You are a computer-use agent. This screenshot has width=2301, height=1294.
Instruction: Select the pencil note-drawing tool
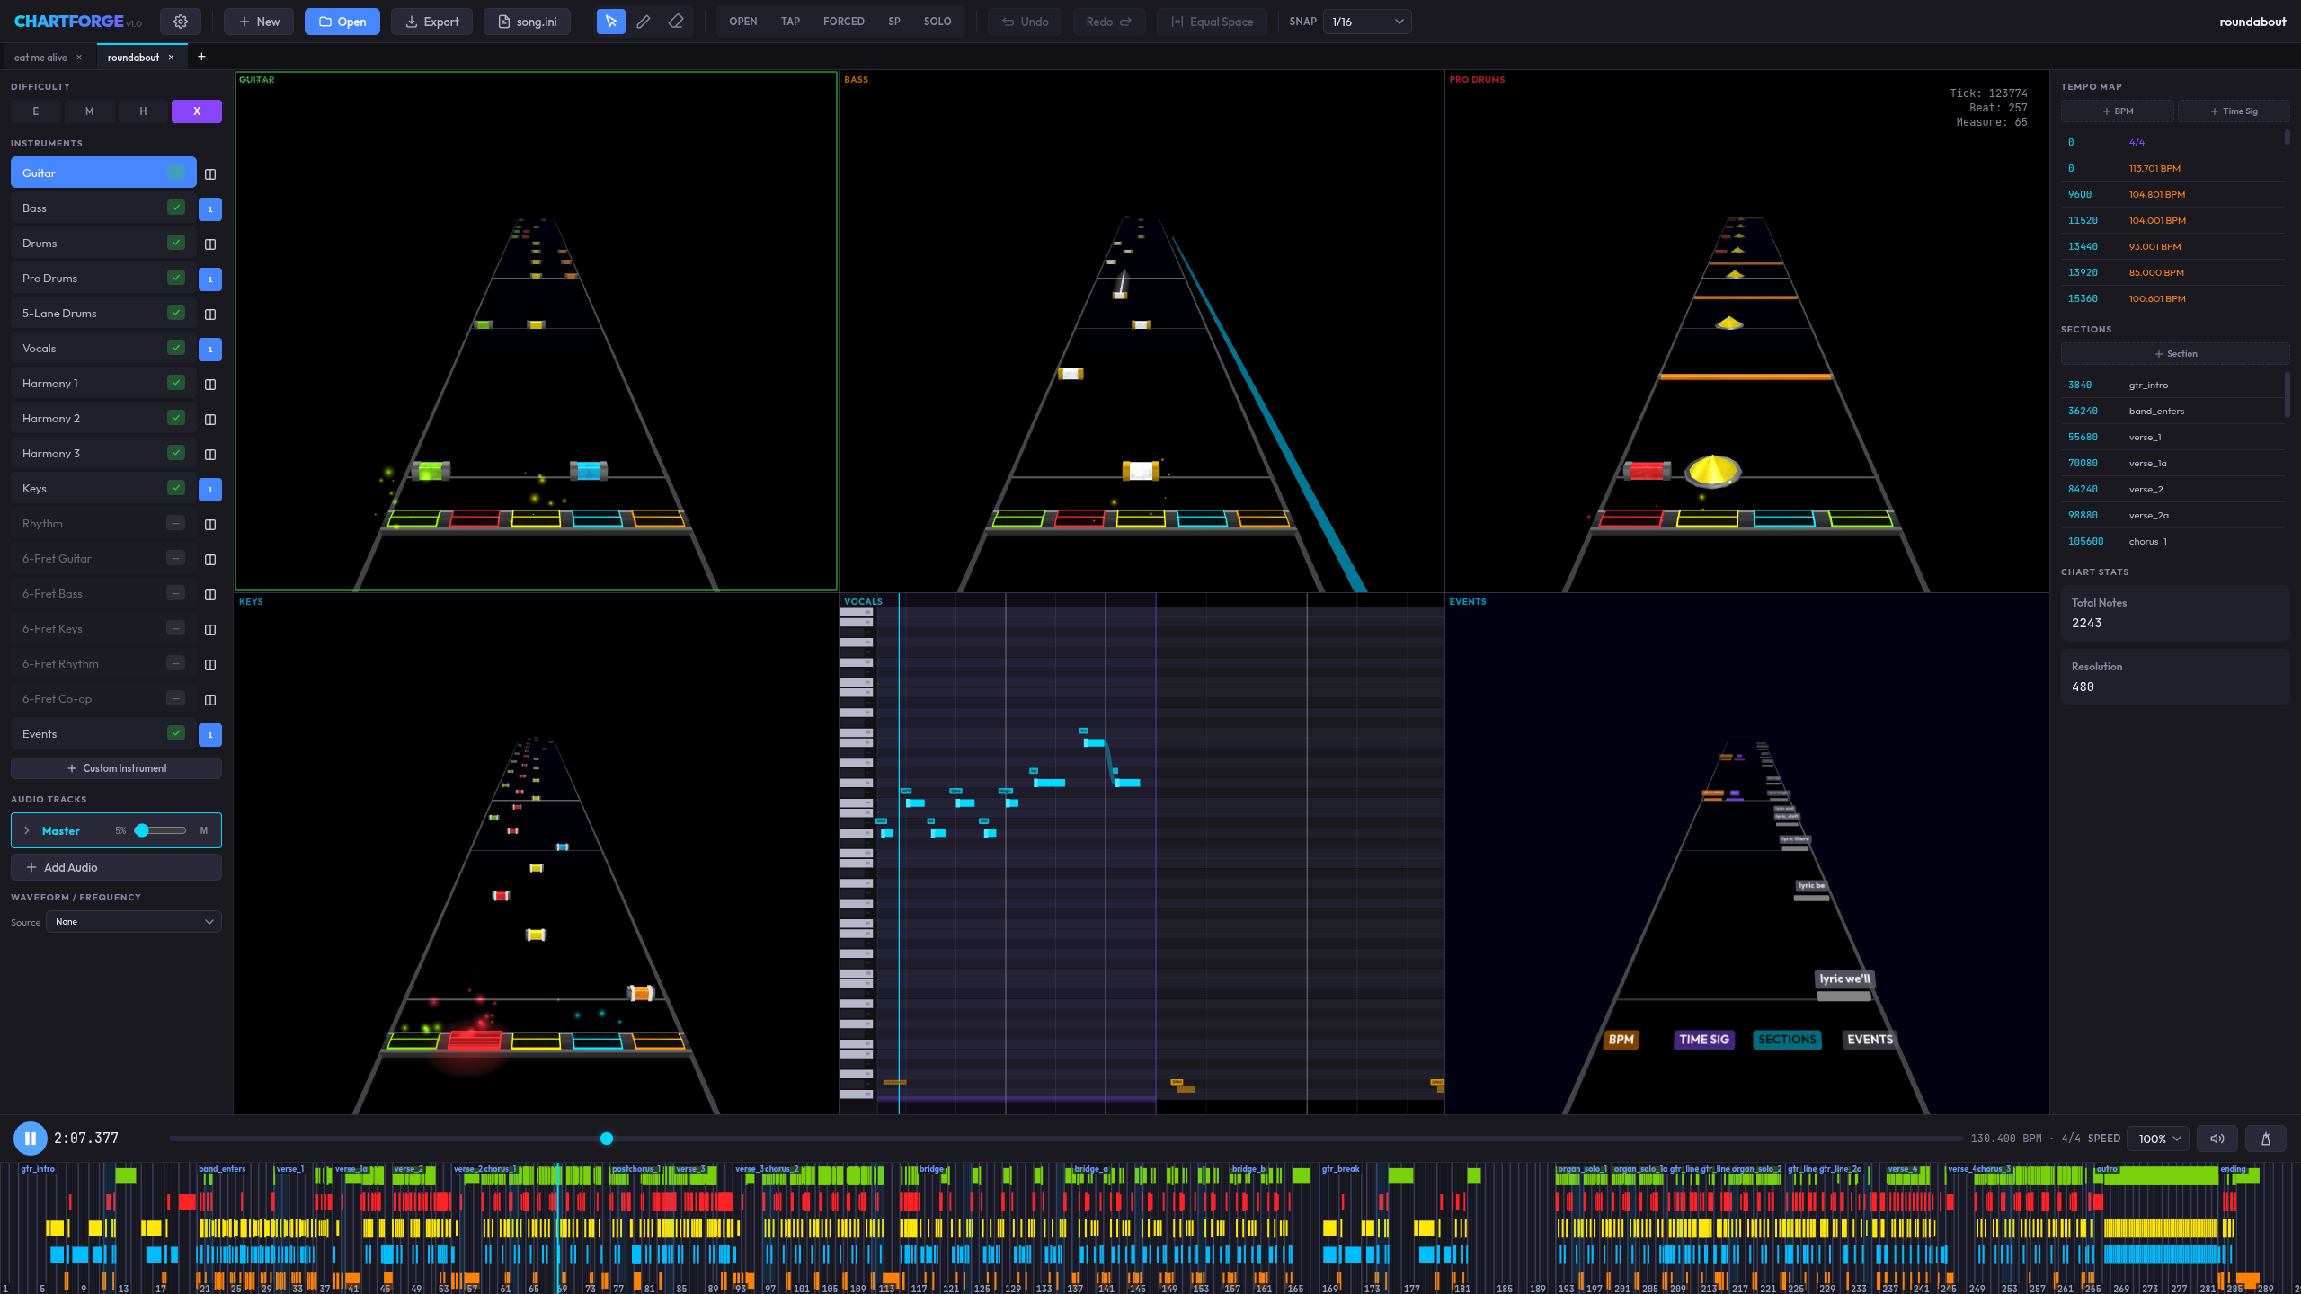[644, 21]
